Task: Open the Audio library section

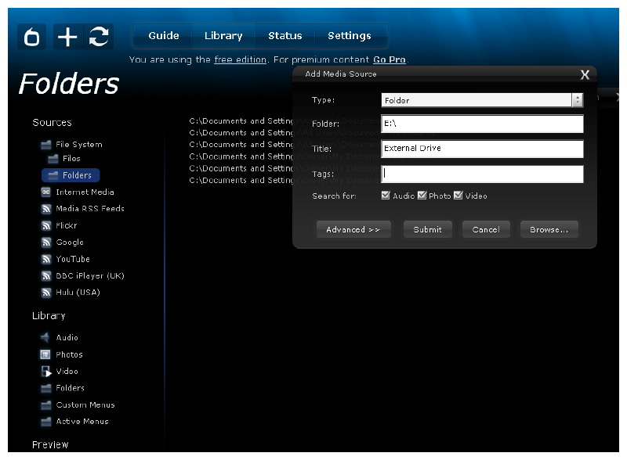Action: click(x=67, y=338)
